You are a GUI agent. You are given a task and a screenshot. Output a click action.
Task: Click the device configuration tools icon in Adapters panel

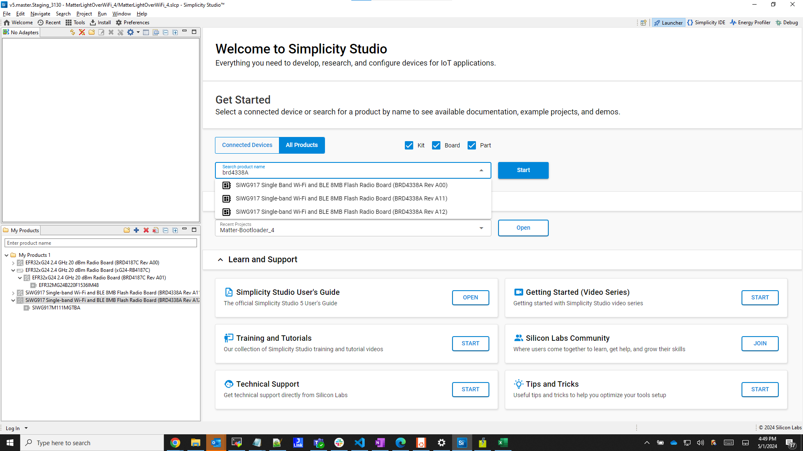point(120,32)
